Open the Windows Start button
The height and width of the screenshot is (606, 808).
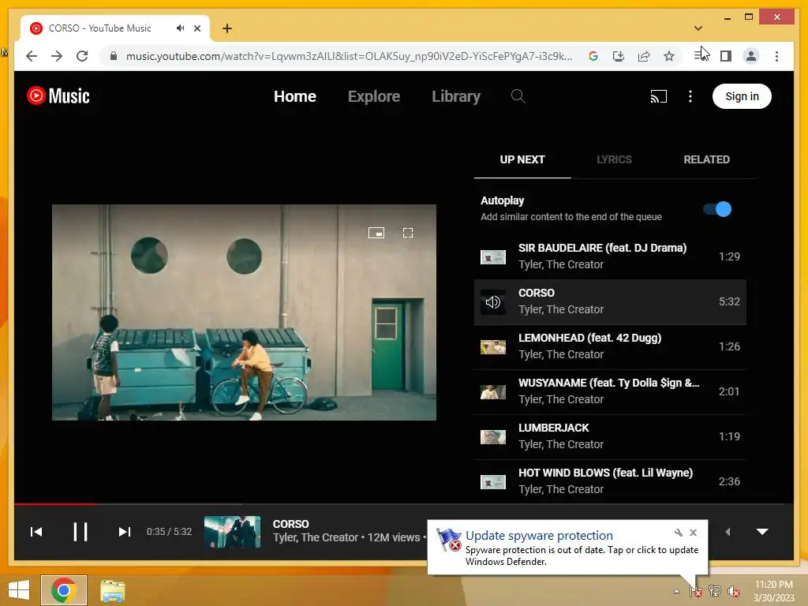tap(19, 590)
